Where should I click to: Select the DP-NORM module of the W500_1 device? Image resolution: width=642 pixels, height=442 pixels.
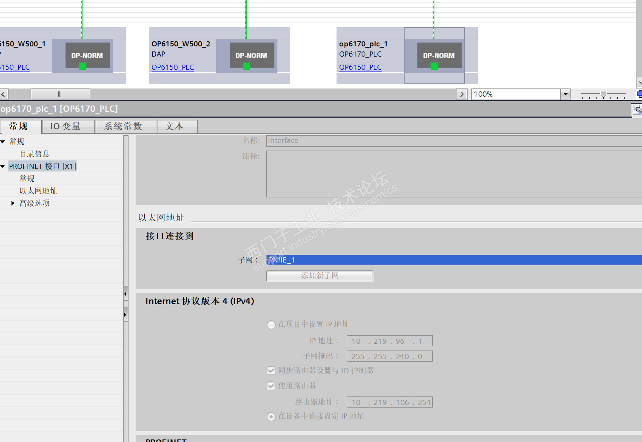click(87, 55)
